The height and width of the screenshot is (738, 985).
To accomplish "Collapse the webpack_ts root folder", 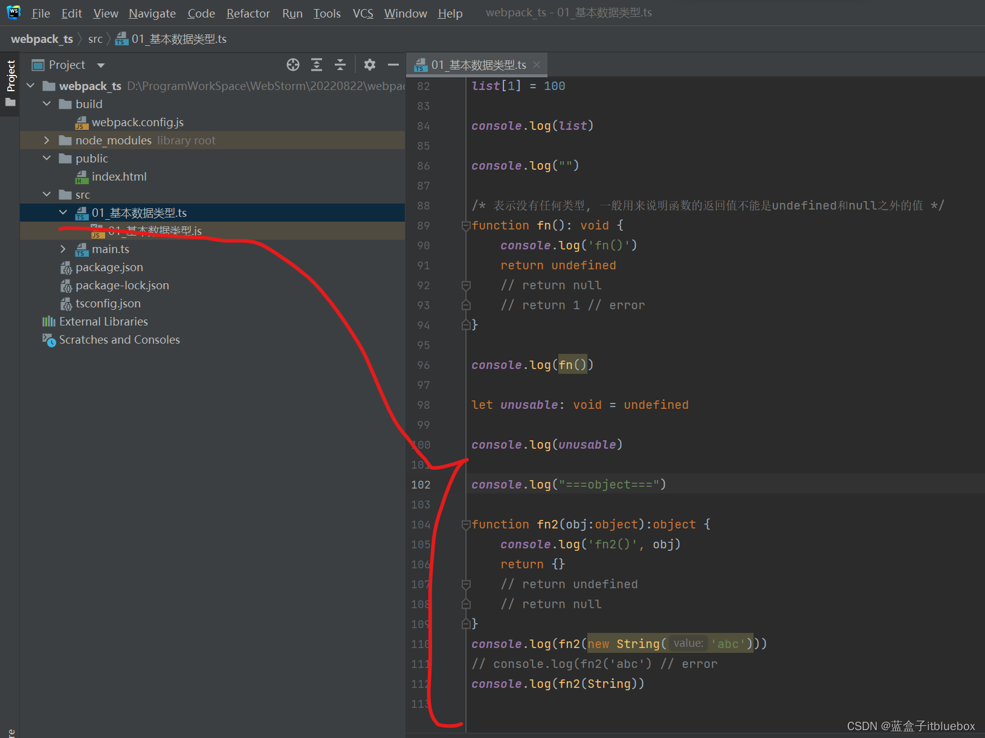I will pyautogui.click(x=31, y=86).
